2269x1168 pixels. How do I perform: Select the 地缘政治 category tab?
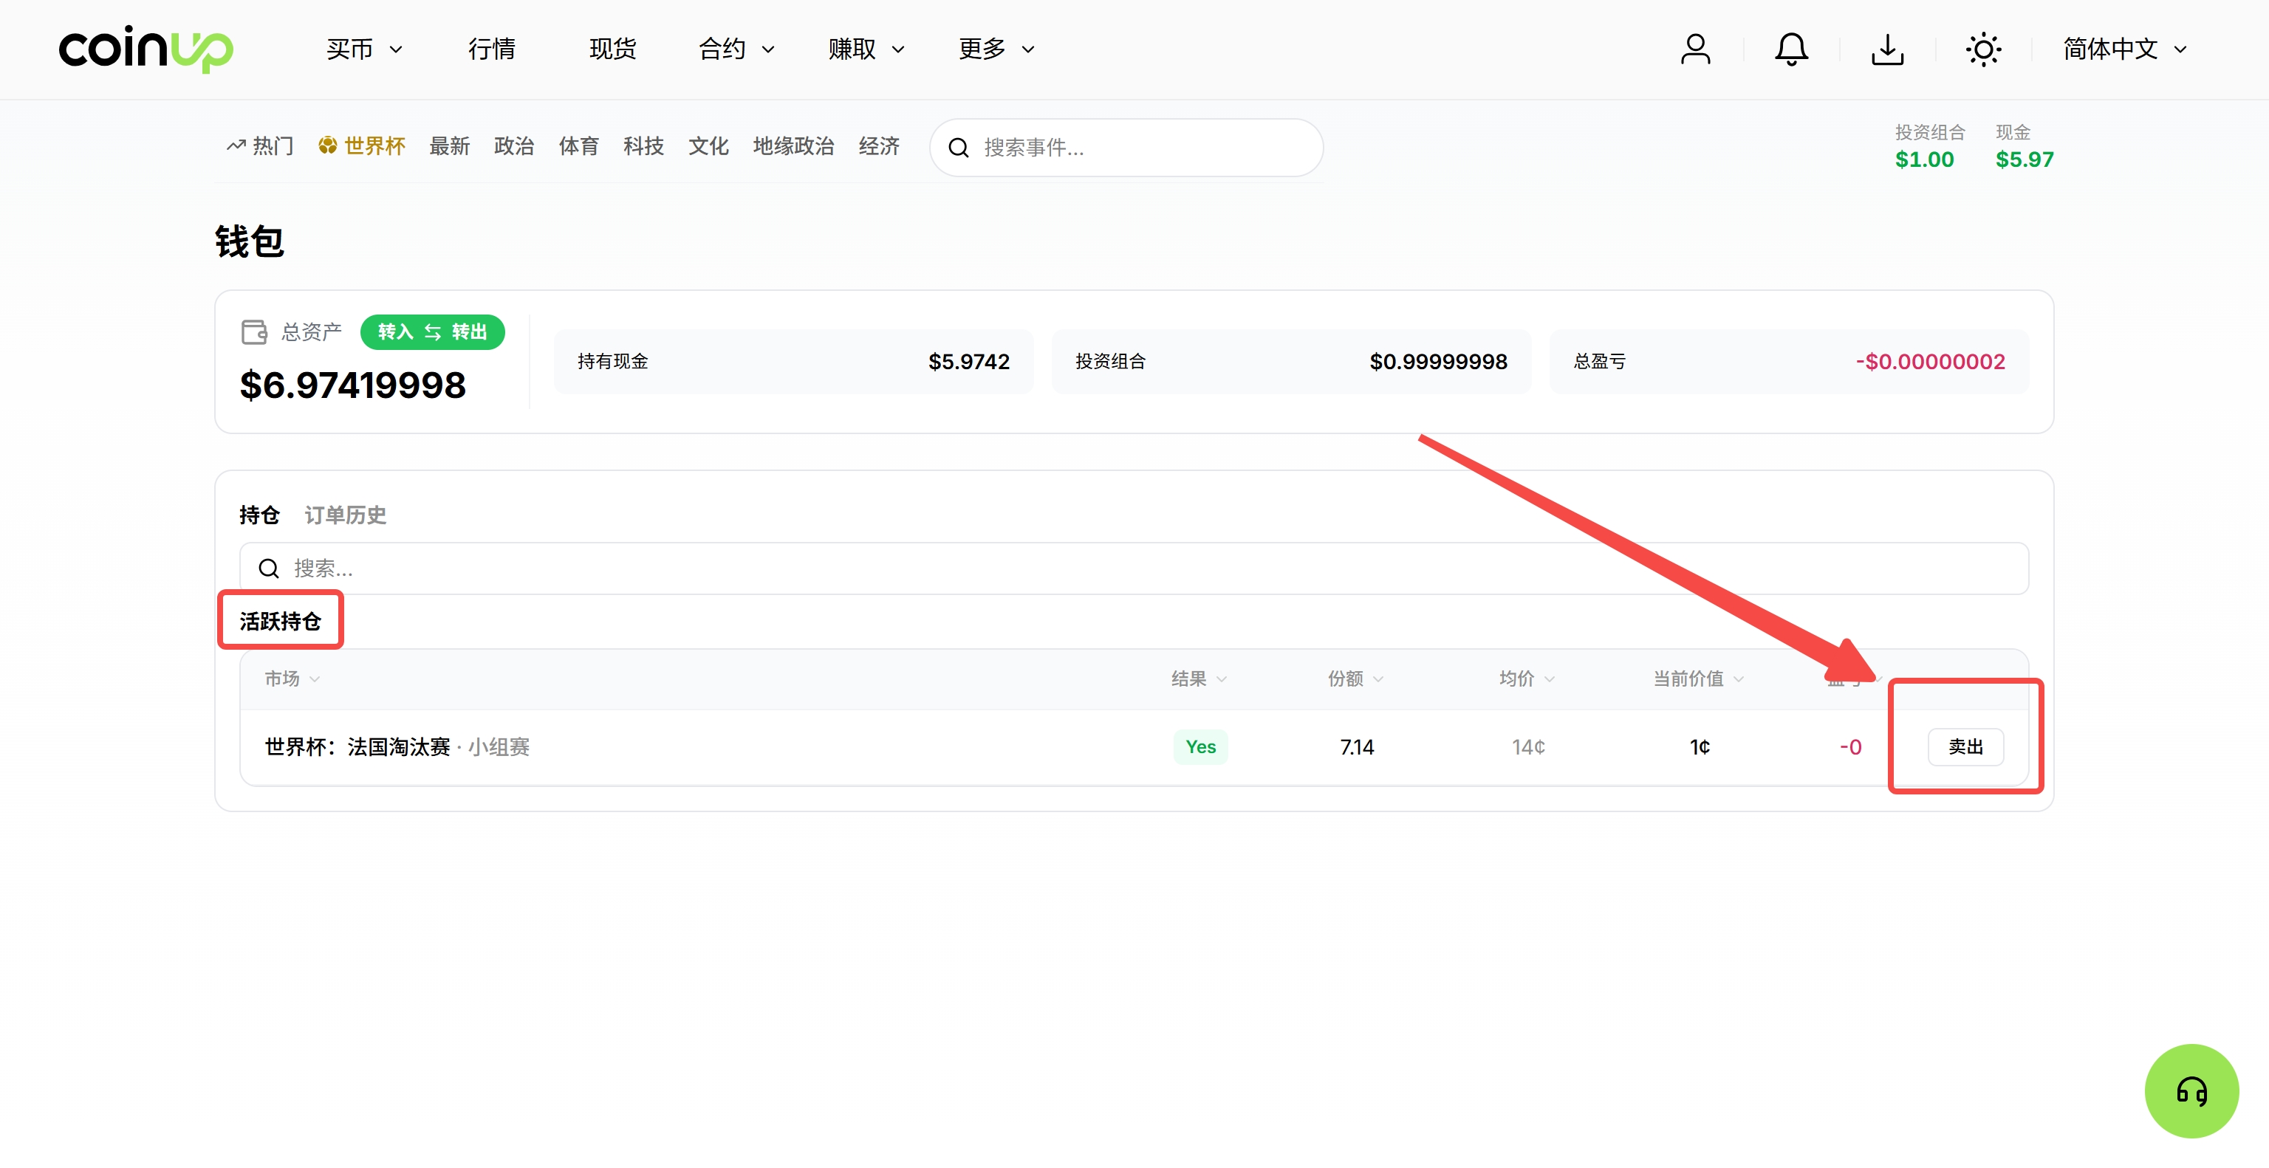click(793, 146)
